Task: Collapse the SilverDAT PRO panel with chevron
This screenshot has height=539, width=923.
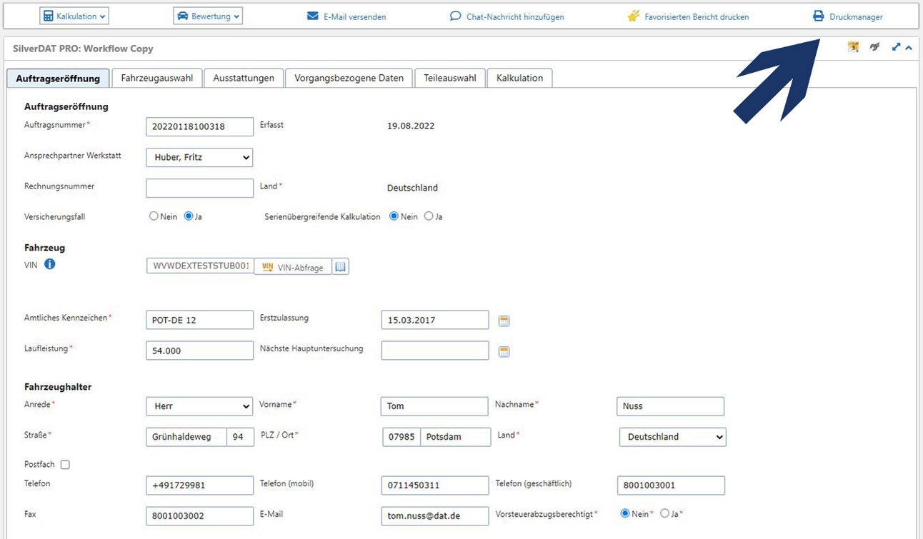Action: [909, 48]
